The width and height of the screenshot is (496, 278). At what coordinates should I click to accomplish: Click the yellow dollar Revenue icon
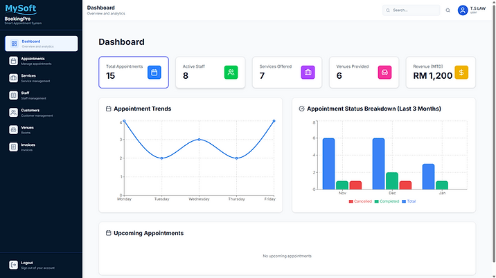[461, 73]
